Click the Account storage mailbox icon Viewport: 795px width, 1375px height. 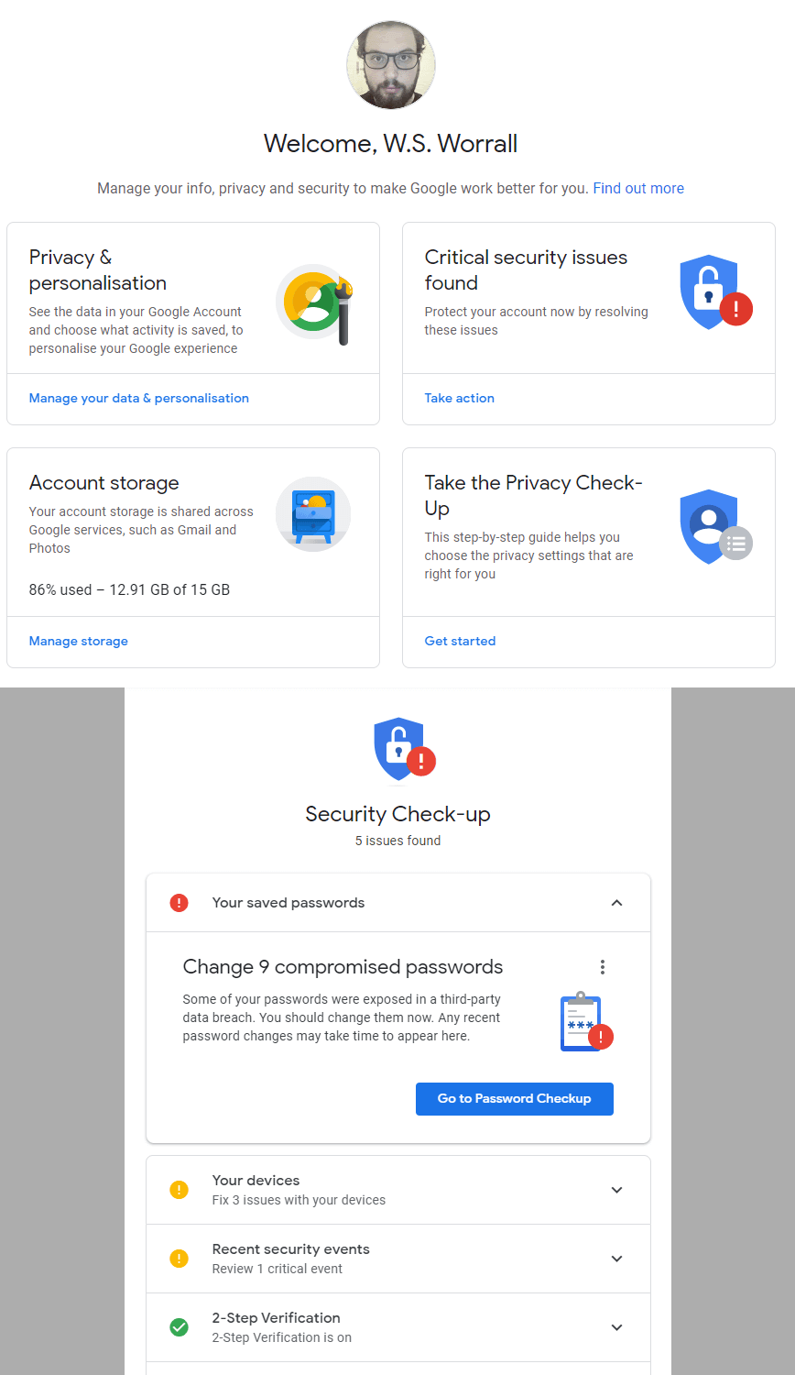point(312,514)
